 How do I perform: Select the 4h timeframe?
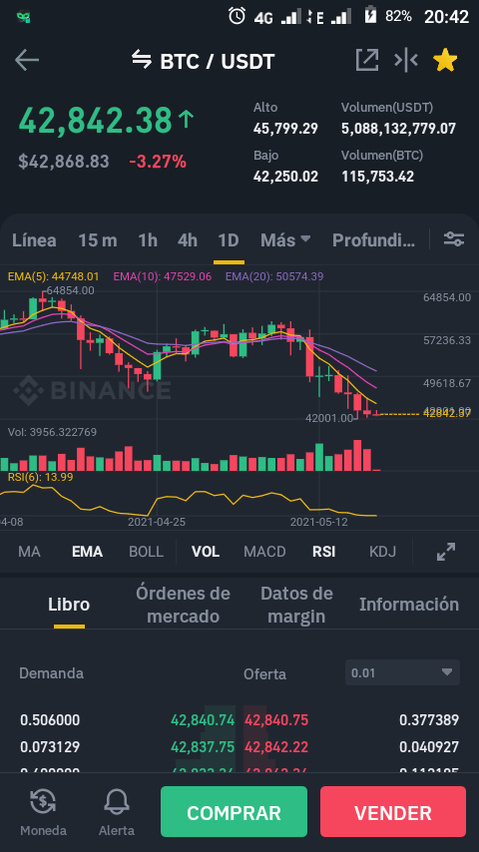188,239
